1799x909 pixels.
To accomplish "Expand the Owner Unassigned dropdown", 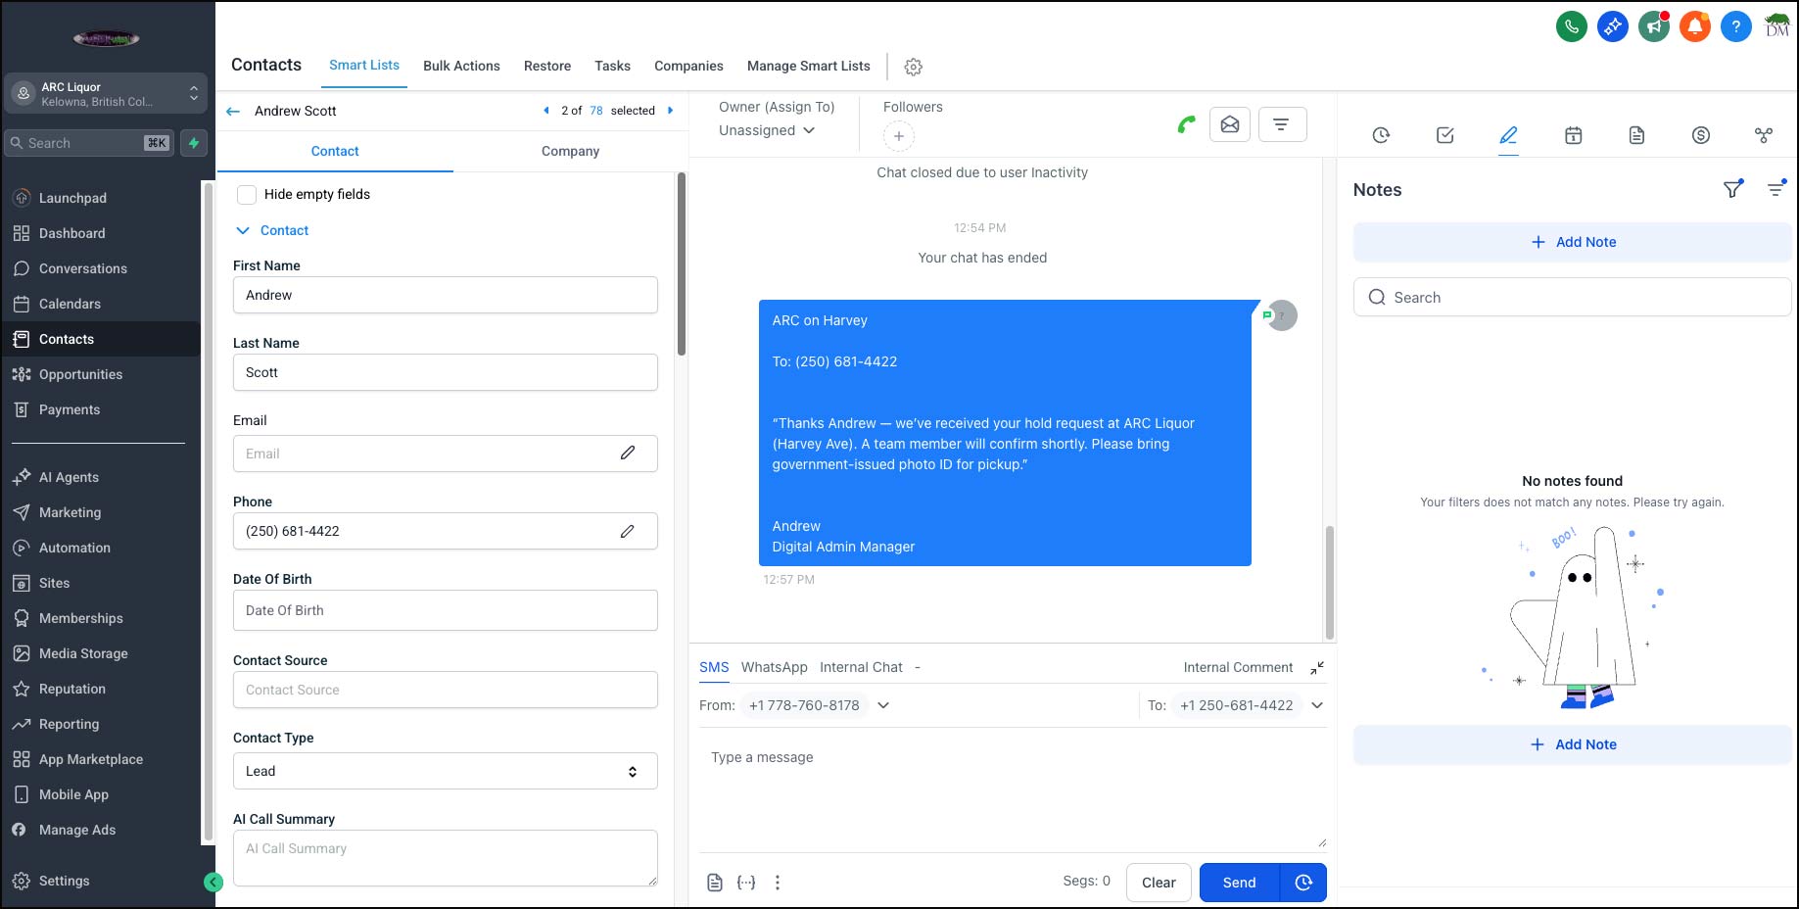I will (x=767, y=130).
